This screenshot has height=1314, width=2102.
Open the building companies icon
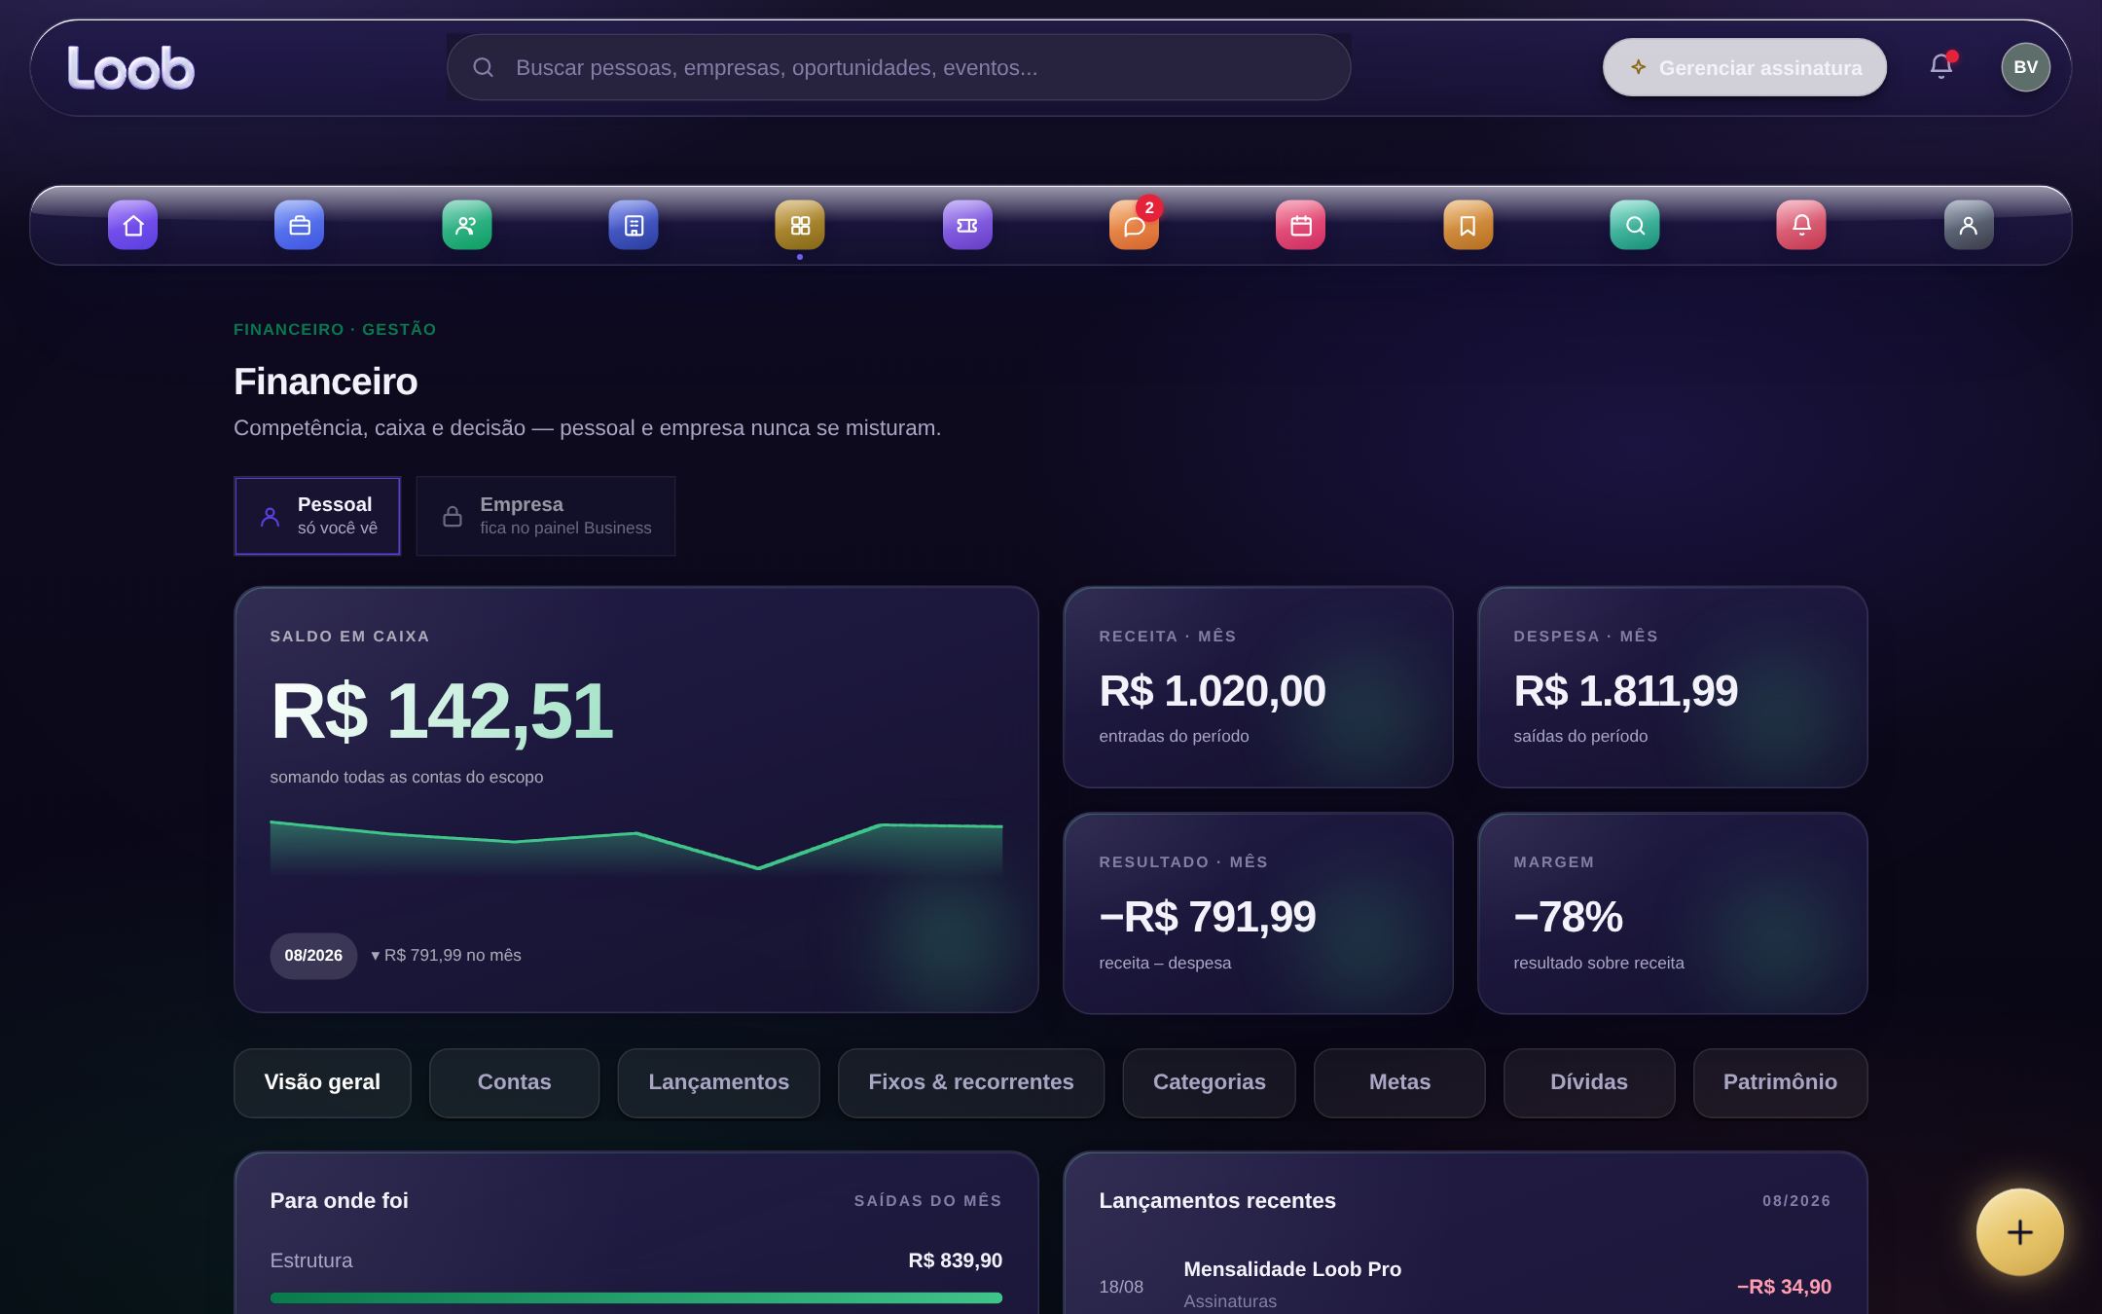click(634, 225)
